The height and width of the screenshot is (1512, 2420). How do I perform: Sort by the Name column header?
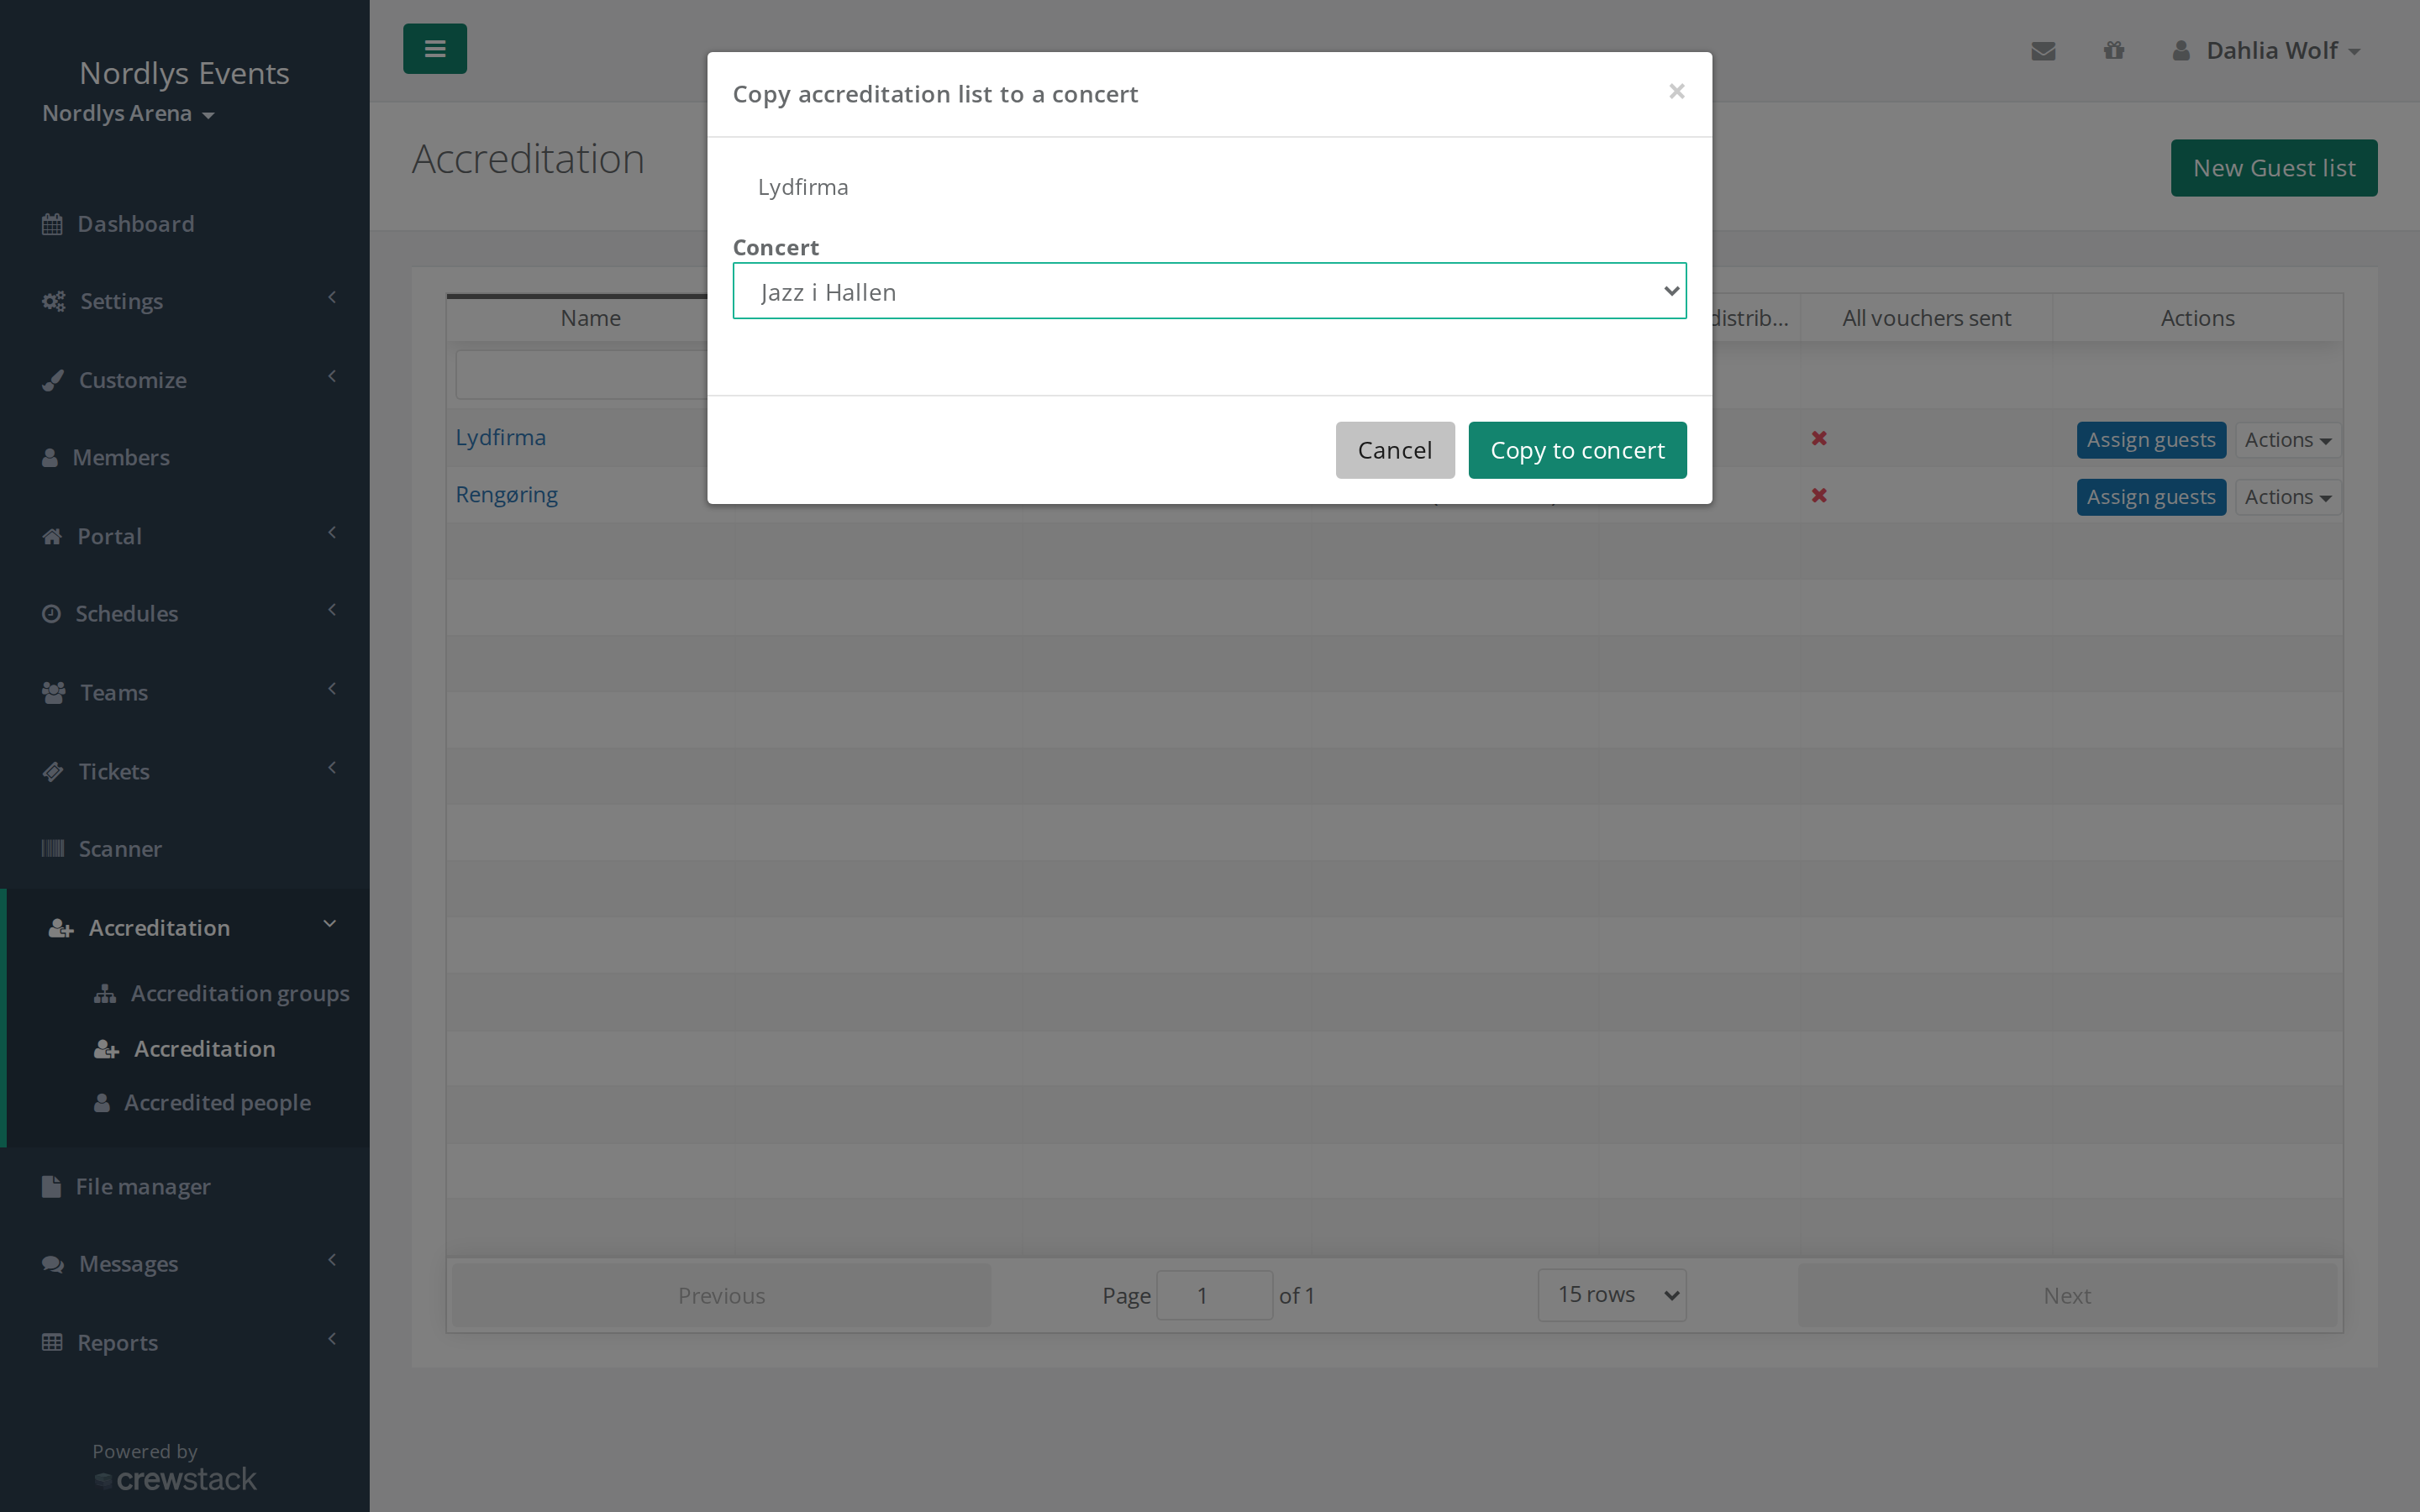point(590,318)
